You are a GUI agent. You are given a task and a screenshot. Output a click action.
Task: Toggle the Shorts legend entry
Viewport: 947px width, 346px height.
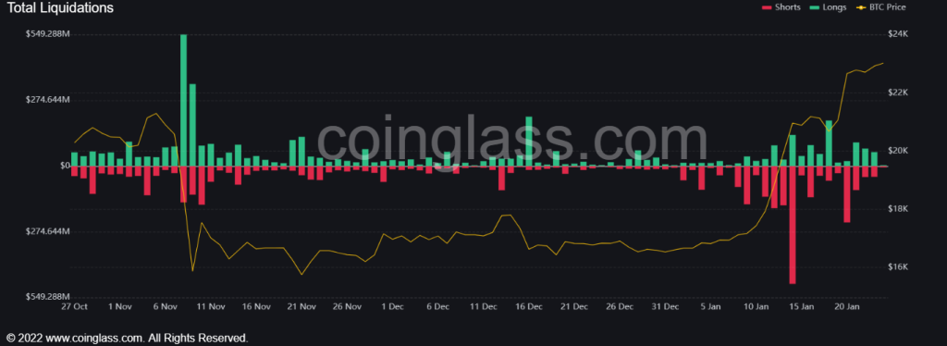pyautogui.click(x=781, y=7)
